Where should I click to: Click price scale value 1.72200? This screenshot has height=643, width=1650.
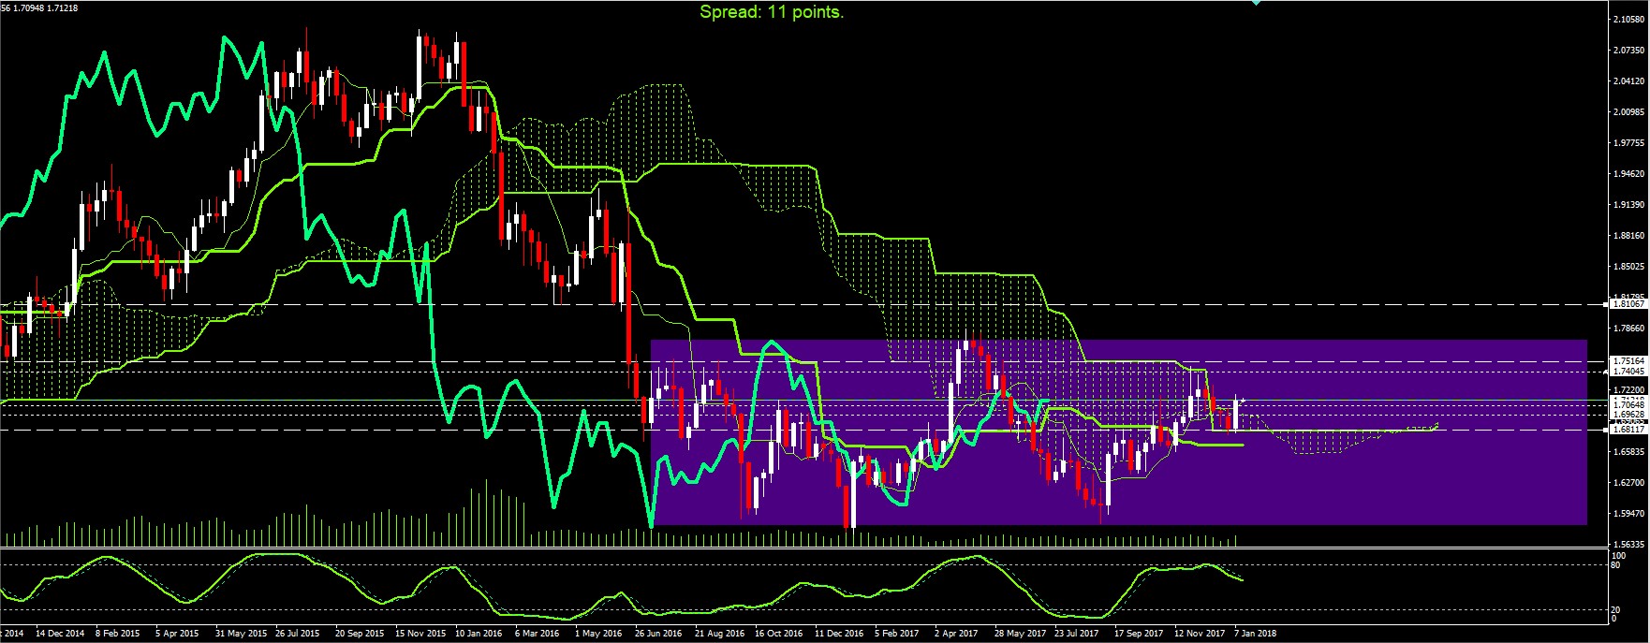[x=1629, y=389]
